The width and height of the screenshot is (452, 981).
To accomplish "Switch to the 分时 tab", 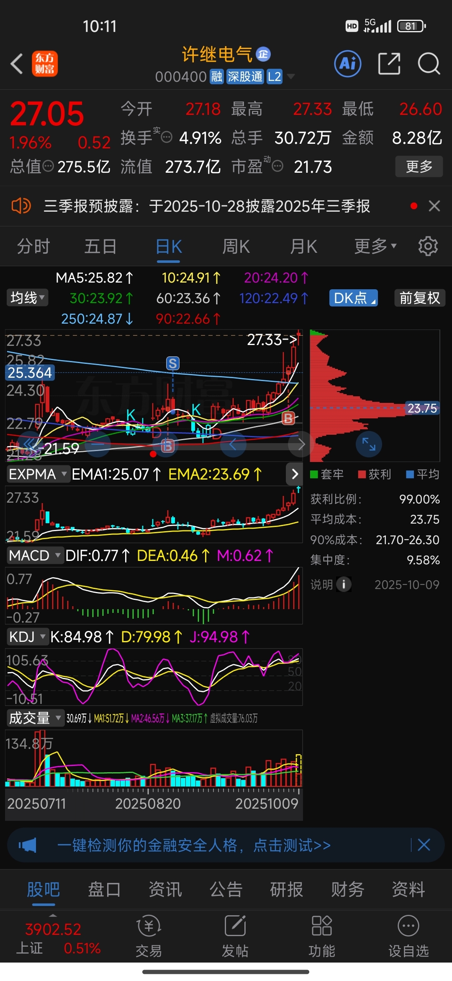I will (x=33, y=246).
